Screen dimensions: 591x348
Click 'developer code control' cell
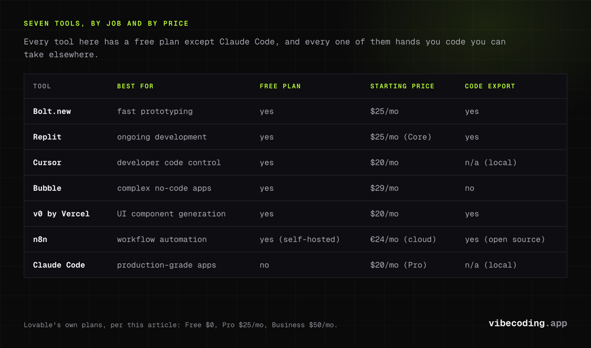pyautogui.click(x=169, y=163)
